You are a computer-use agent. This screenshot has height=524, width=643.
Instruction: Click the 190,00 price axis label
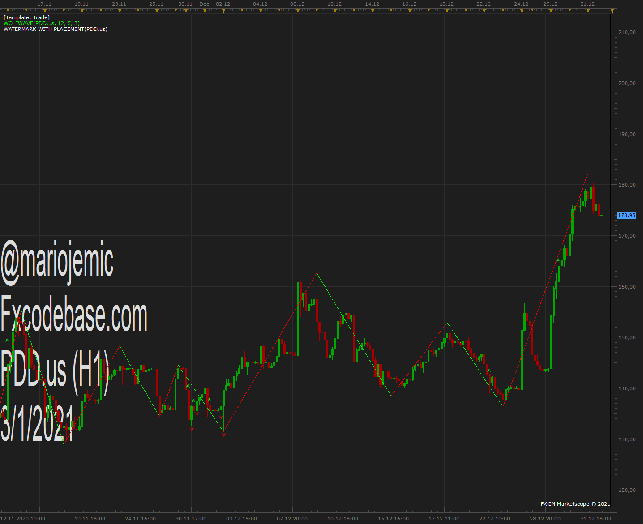pos(627,134)
